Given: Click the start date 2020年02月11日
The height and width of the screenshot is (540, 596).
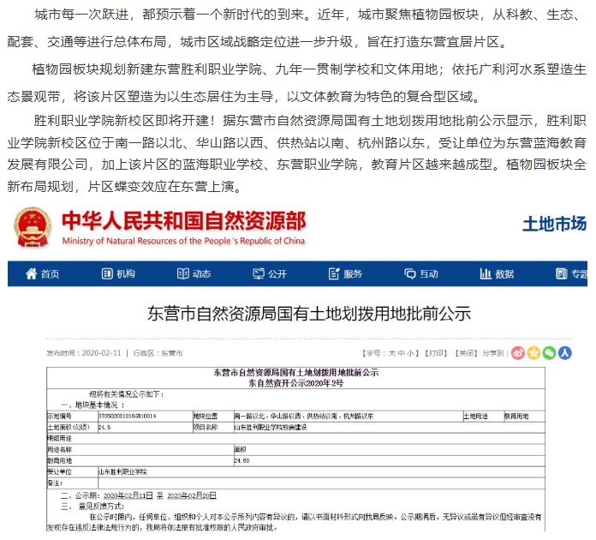Looking at the screenshot, I should pos(128,495).
